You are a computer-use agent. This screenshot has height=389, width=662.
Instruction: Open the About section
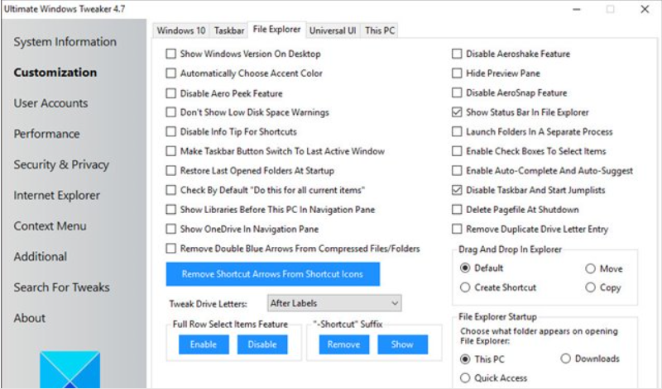[x=30, y=318]
